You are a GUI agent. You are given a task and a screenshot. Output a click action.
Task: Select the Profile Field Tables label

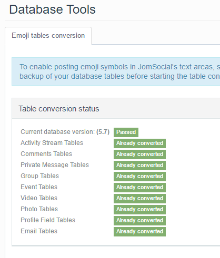click(48, 220)
